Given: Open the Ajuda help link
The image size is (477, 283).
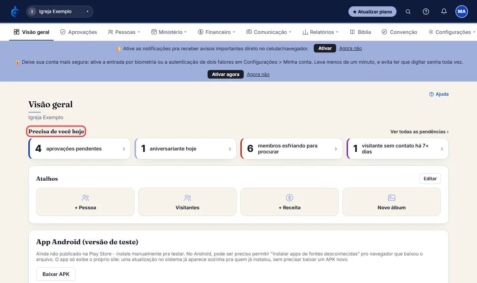Looking at the screenshot, I should (439, 94).
